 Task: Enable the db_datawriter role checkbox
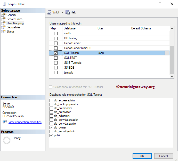(x=51, y=112)
